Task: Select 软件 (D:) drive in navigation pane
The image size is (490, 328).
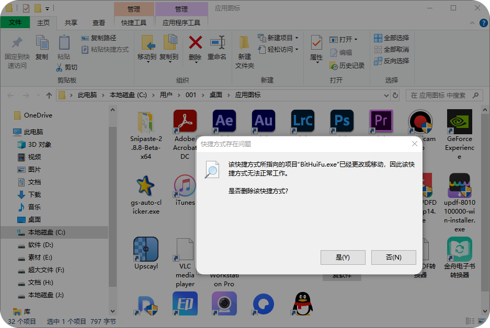Action: pyautogui.click(x=36, y=244)
